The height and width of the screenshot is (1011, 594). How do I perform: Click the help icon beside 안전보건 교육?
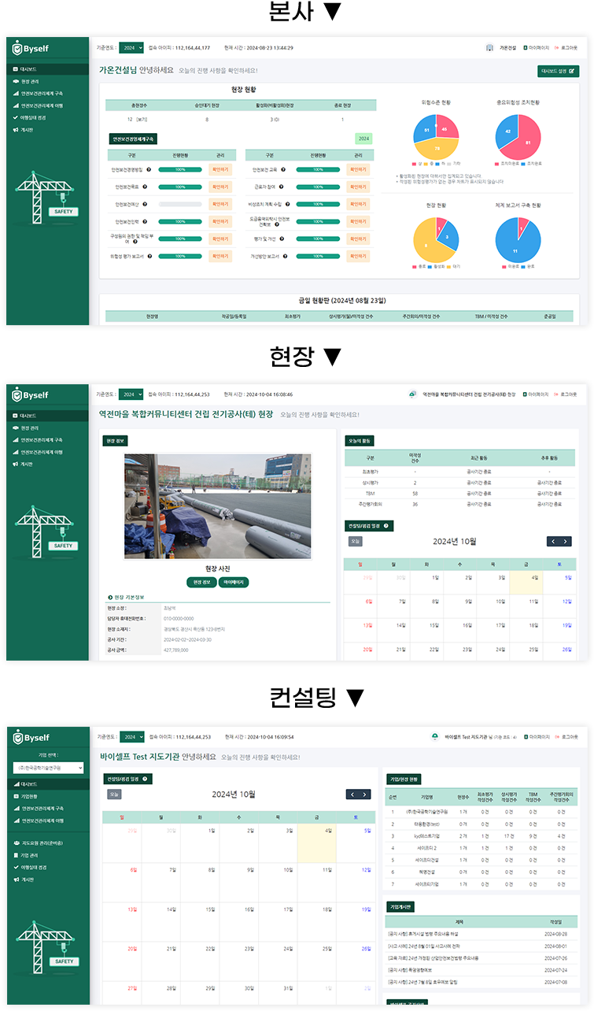click(x=284, y=169)
